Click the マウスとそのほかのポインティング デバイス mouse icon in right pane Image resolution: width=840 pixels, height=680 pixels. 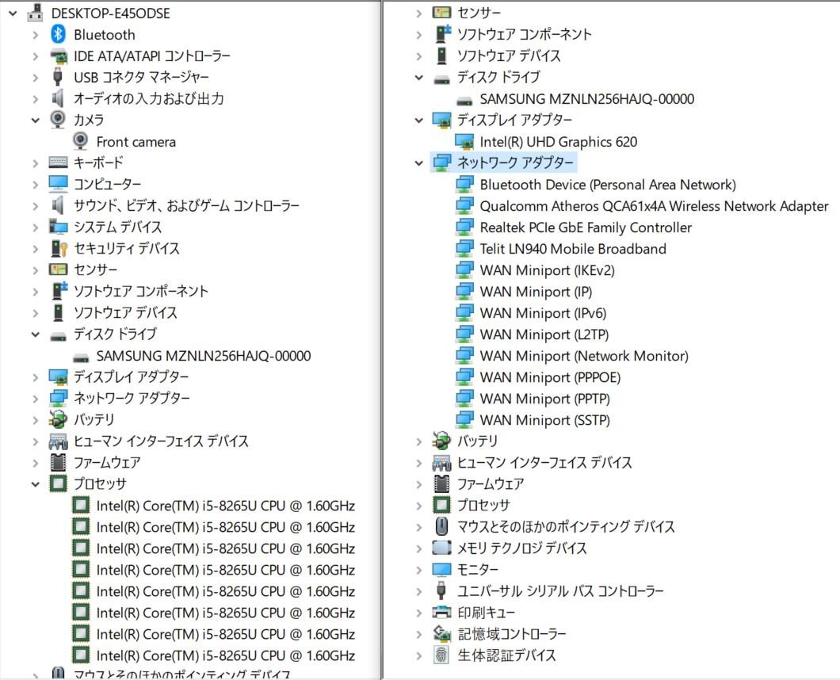441,526
